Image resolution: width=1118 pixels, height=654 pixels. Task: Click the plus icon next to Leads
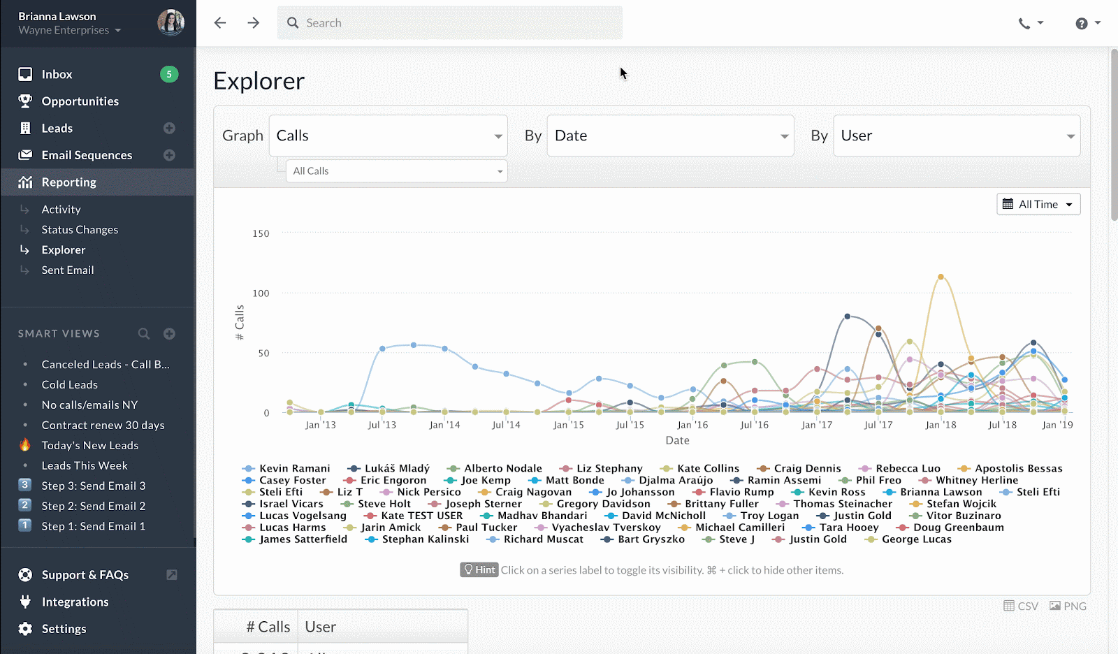[x=169, y=128]
